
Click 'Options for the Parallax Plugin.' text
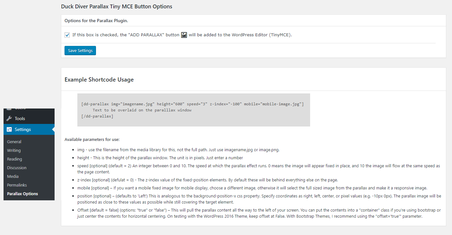(96, 21)
